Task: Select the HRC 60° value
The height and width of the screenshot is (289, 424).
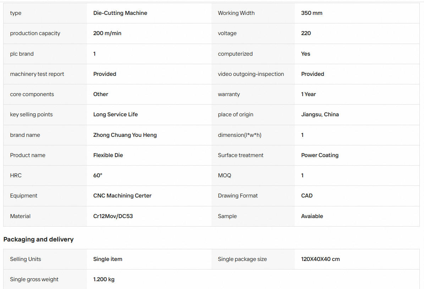Action: 98,176
